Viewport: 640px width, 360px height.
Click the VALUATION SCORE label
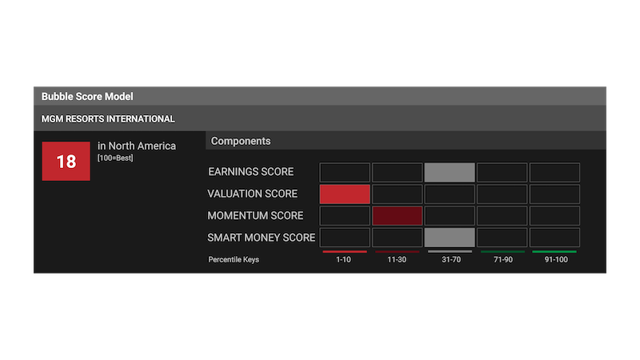tap(252, 194)
